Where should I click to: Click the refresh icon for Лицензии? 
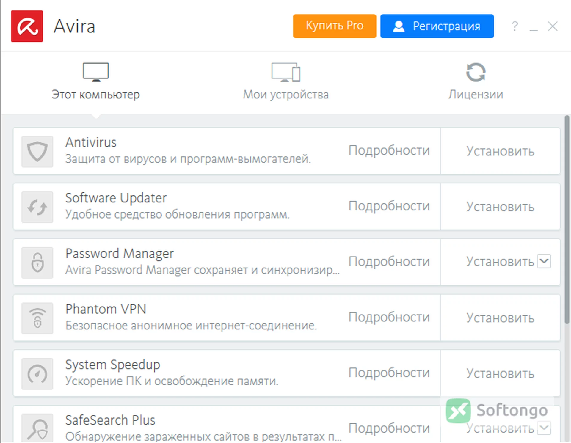(476, 72)
